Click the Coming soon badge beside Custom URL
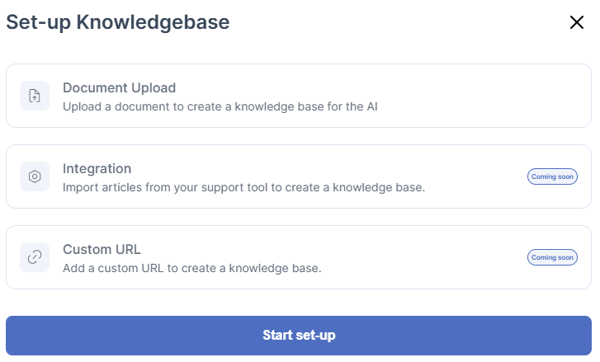 pos(552,257)
